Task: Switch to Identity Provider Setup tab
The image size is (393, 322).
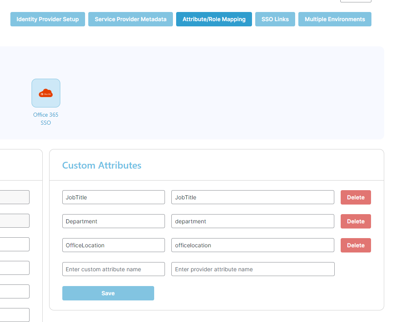Action: coord(48,19)
